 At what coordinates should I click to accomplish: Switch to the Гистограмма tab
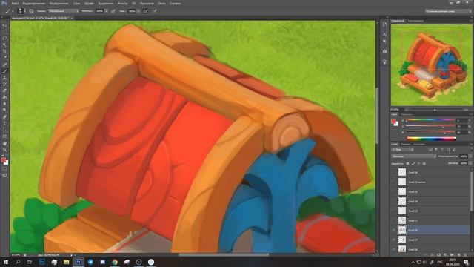[x=415, y=21]
